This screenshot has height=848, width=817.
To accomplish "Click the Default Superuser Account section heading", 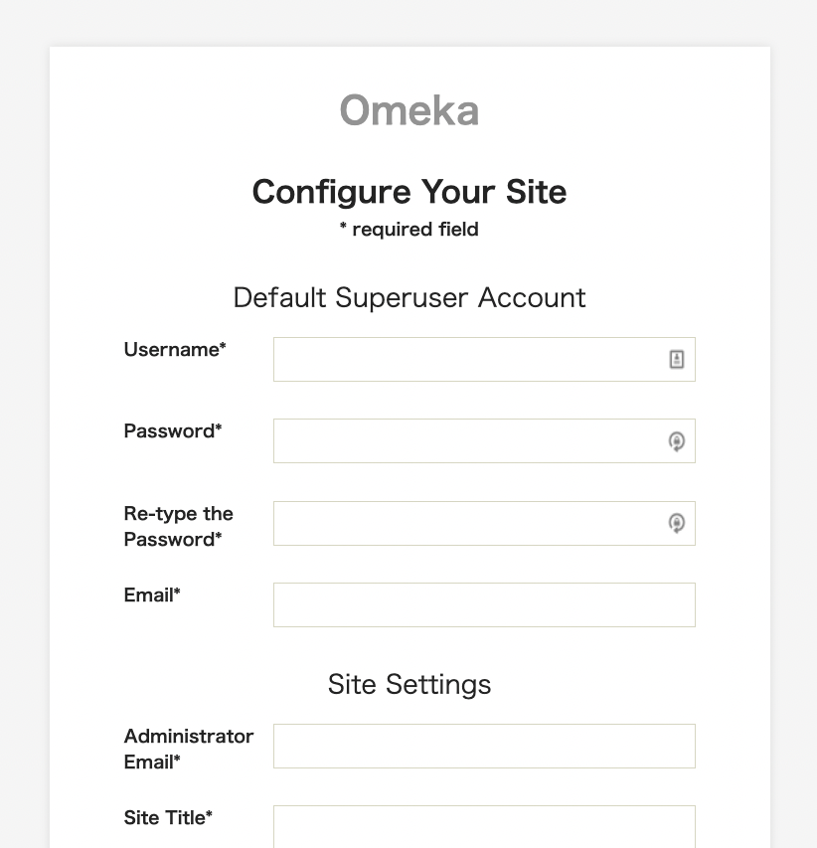I will point(408,297).
